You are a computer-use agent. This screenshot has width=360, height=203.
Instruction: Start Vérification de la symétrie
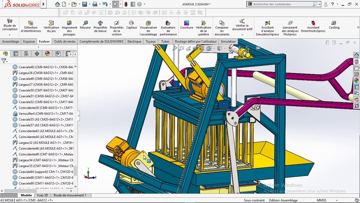point(203,28)
